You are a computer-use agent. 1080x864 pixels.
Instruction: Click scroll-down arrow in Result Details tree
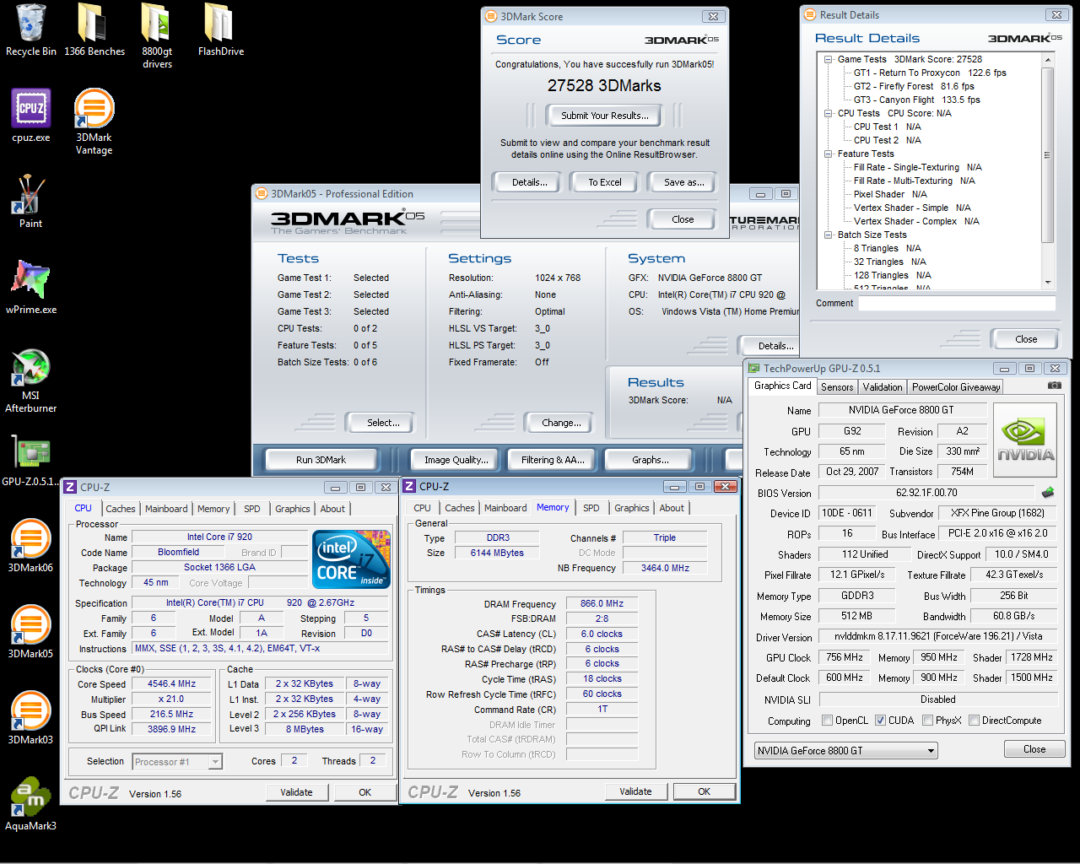click(x=1048, y=283)
